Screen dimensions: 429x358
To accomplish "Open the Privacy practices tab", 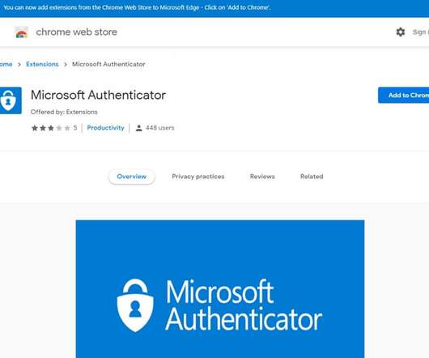I will click(198, 177).
